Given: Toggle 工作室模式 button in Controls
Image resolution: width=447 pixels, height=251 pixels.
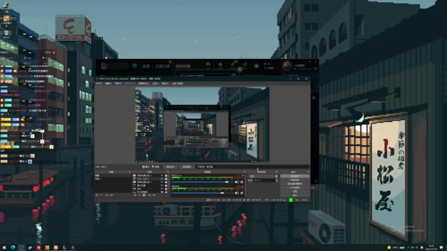Looking at the screenshot, I should (x=295, y=187).
